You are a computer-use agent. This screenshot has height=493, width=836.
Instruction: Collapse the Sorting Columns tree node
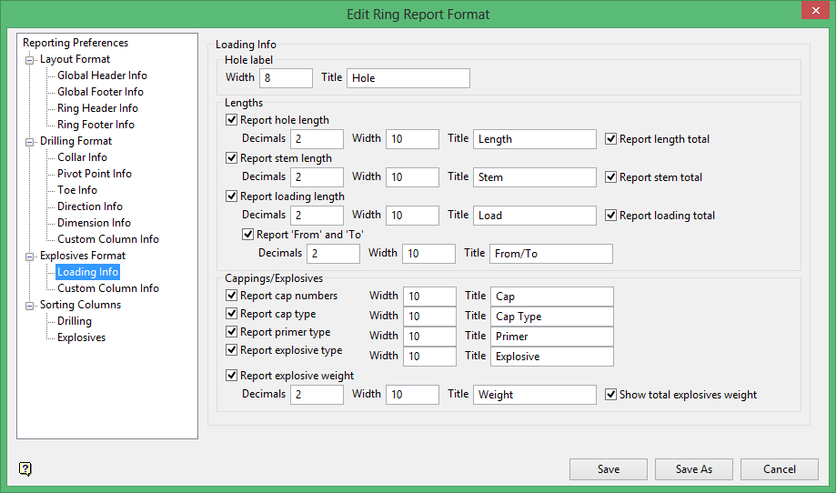[x=29, y=305]
